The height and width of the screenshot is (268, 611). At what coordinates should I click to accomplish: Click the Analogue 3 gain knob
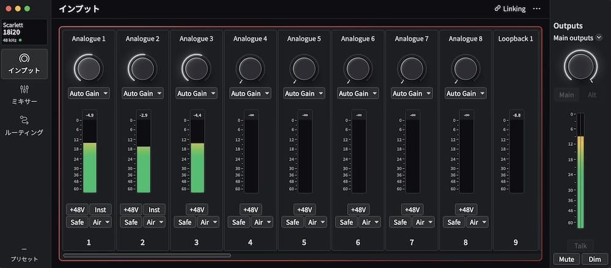[196, 68]
